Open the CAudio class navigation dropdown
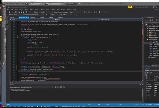This screenshot has width=159, height=108. tap(76, 20)
